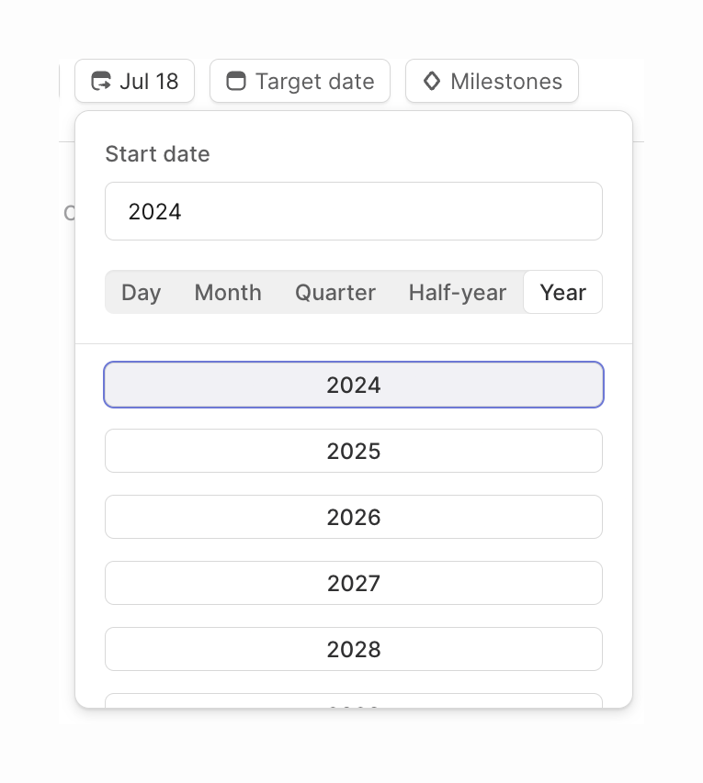Pick year 2028
Screen dimensions: 703x783
354,649
